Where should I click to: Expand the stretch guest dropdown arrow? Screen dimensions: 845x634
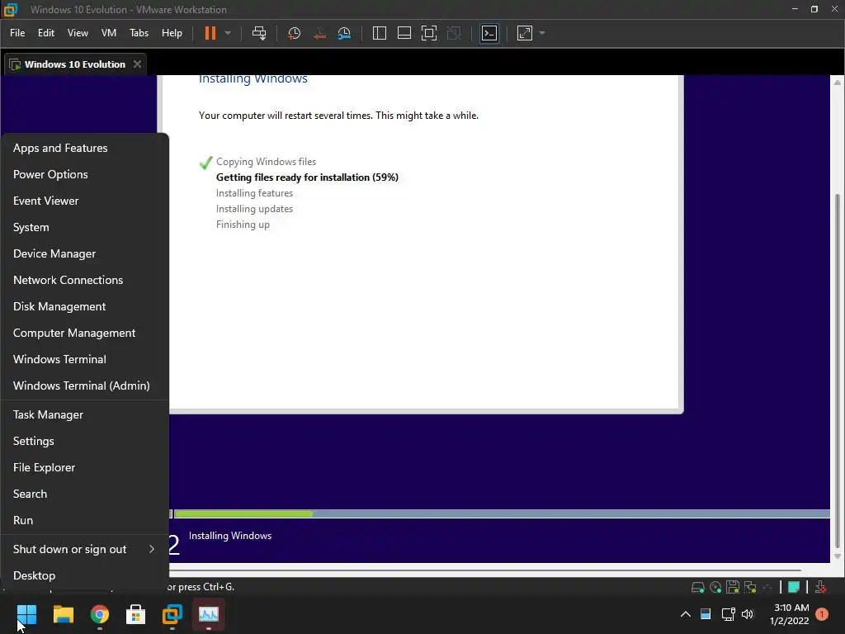coord(542,33)
